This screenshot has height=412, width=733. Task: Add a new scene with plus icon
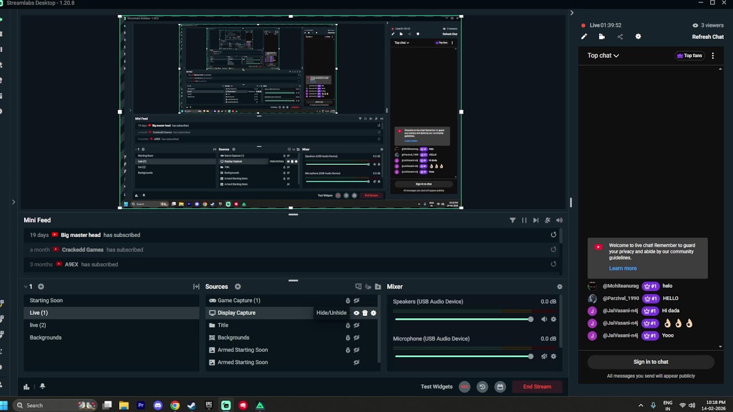(x=41, y=287)
